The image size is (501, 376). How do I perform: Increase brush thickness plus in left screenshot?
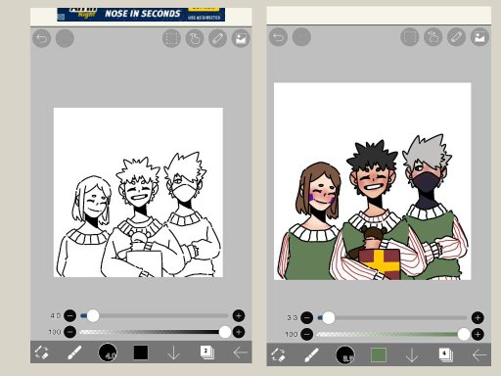pyautogui.click(x=239, y=315)
